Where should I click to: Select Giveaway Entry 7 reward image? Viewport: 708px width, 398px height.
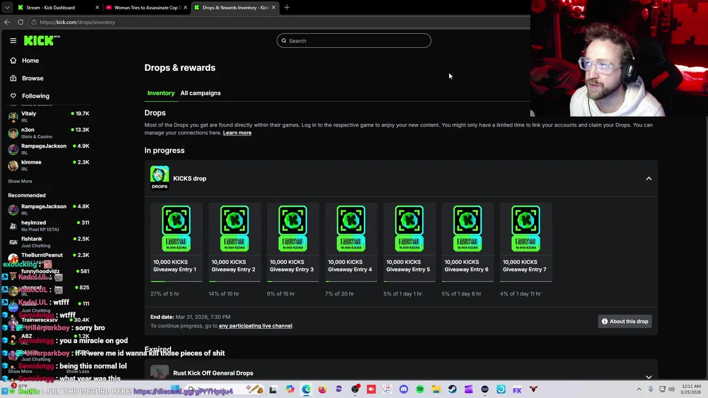[525, 228]
